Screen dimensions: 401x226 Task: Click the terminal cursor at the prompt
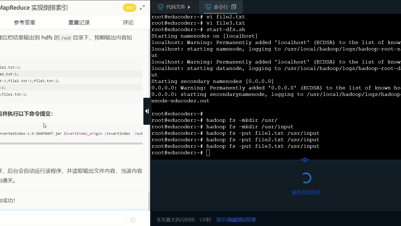tap(208, 153)
